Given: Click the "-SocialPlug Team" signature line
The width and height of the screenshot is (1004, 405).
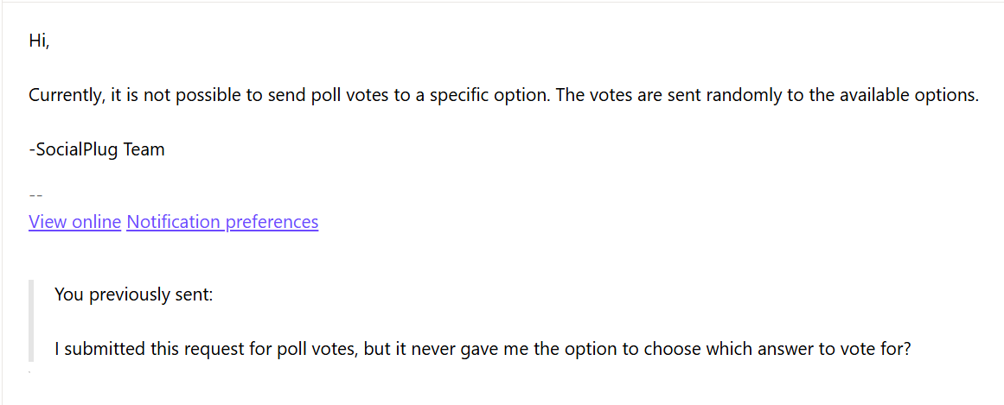Looking at the screenshot, I should (96, 149).
